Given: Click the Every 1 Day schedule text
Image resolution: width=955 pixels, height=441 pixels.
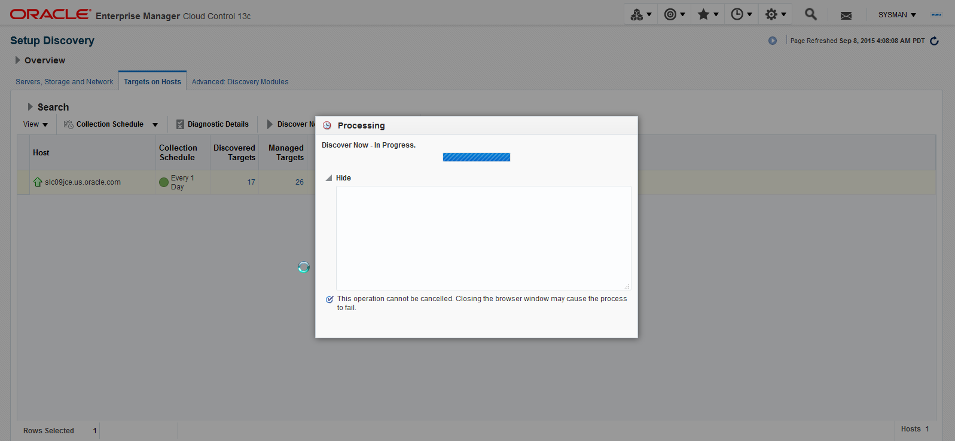Looking at the screenshot, I should coord(182,182).
